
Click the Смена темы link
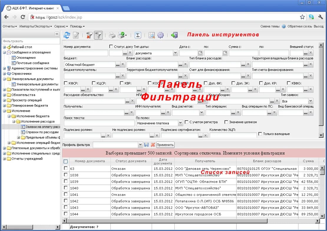[x=270, y=26]
